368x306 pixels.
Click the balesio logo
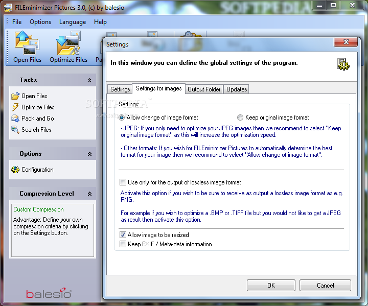tap(49, 293)
